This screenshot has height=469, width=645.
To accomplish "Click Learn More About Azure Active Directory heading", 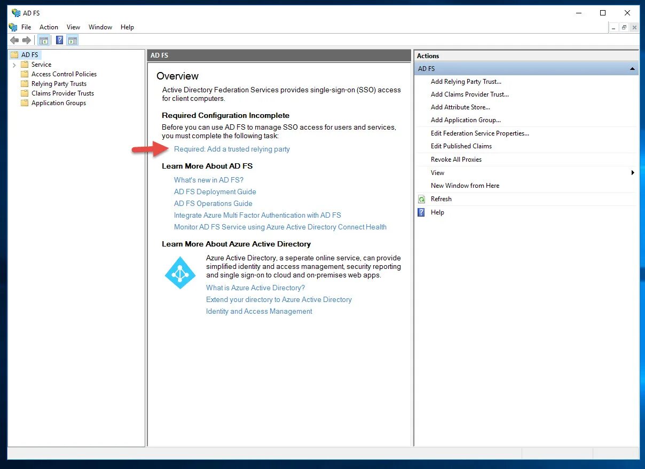I will [x=236, y=244].
